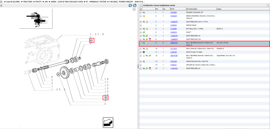This screenshot has width=270, height=129.
Task: Navigate to previous figure with back arrow
Action: click(130, 5)
